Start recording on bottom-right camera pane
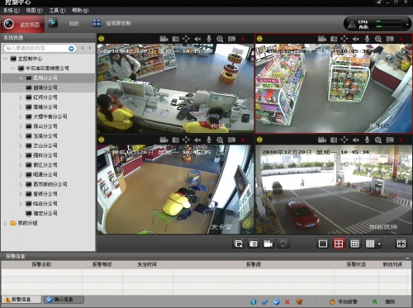413x308 pixels. tap(322, 140)
